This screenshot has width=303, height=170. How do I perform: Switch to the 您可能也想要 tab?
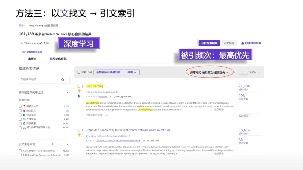coord(59,59)
